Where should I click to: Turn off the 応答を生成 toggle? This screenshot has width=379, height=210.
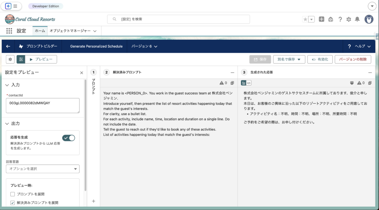pyautogui.click(x=68, y=138)
